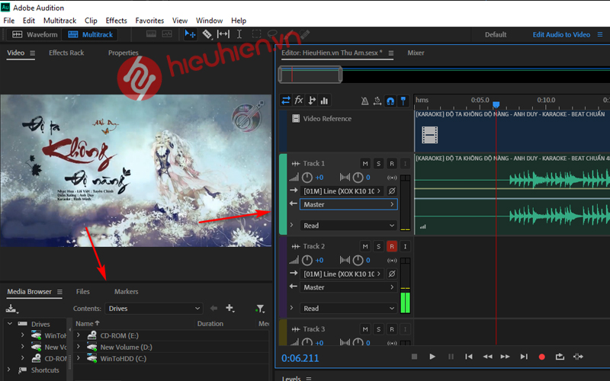610x381 pixels.
Task: Click the Play button
Action: (432, 357)
